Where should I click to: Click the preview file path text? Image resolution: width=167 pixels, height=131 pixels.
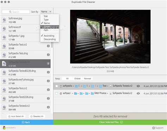pyautogui.click(x=110, y=67)
